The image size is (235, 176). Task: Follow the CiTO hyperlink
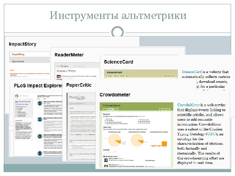coord(211,134)
